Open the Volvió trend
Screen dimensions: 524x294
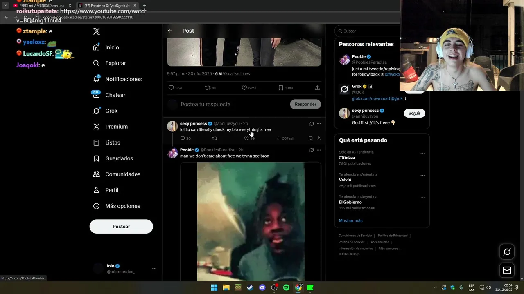click(x=345, y=180)
